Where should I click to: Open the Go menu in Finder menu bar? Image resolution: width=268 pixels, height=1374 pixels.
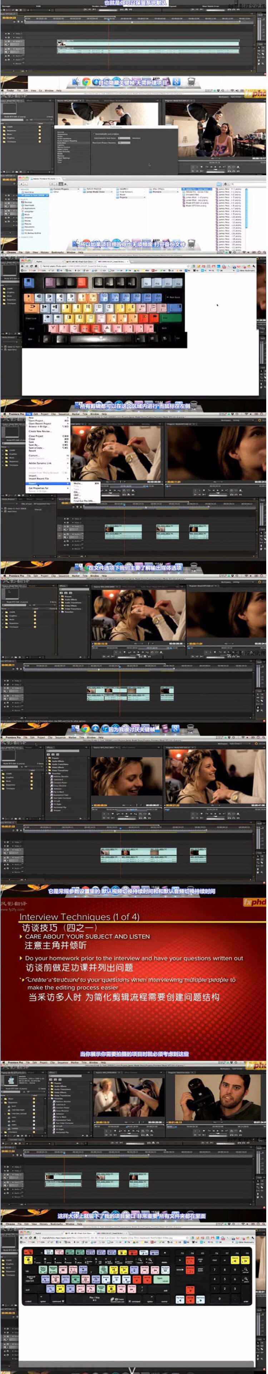pyautogui.click(x=40, y=91)
